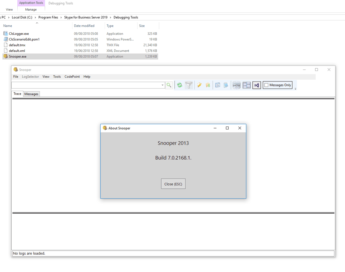Click Skype for Business Server 2019 breadcrumb
The image size is (345, 272).
pyautogui.click(x=86, y=17)
